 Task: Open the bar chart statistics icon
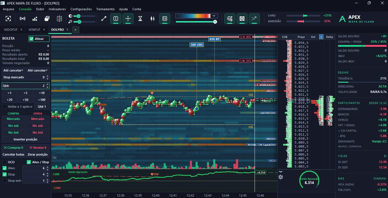35,19
